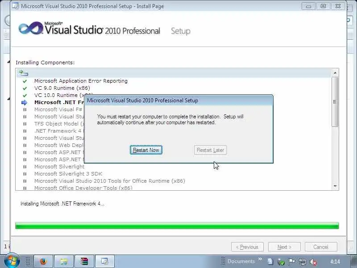Viewport: 357px width, 268px height.
Task: Click the taskbar grip beside the Start button
Action: coord(28,261)
